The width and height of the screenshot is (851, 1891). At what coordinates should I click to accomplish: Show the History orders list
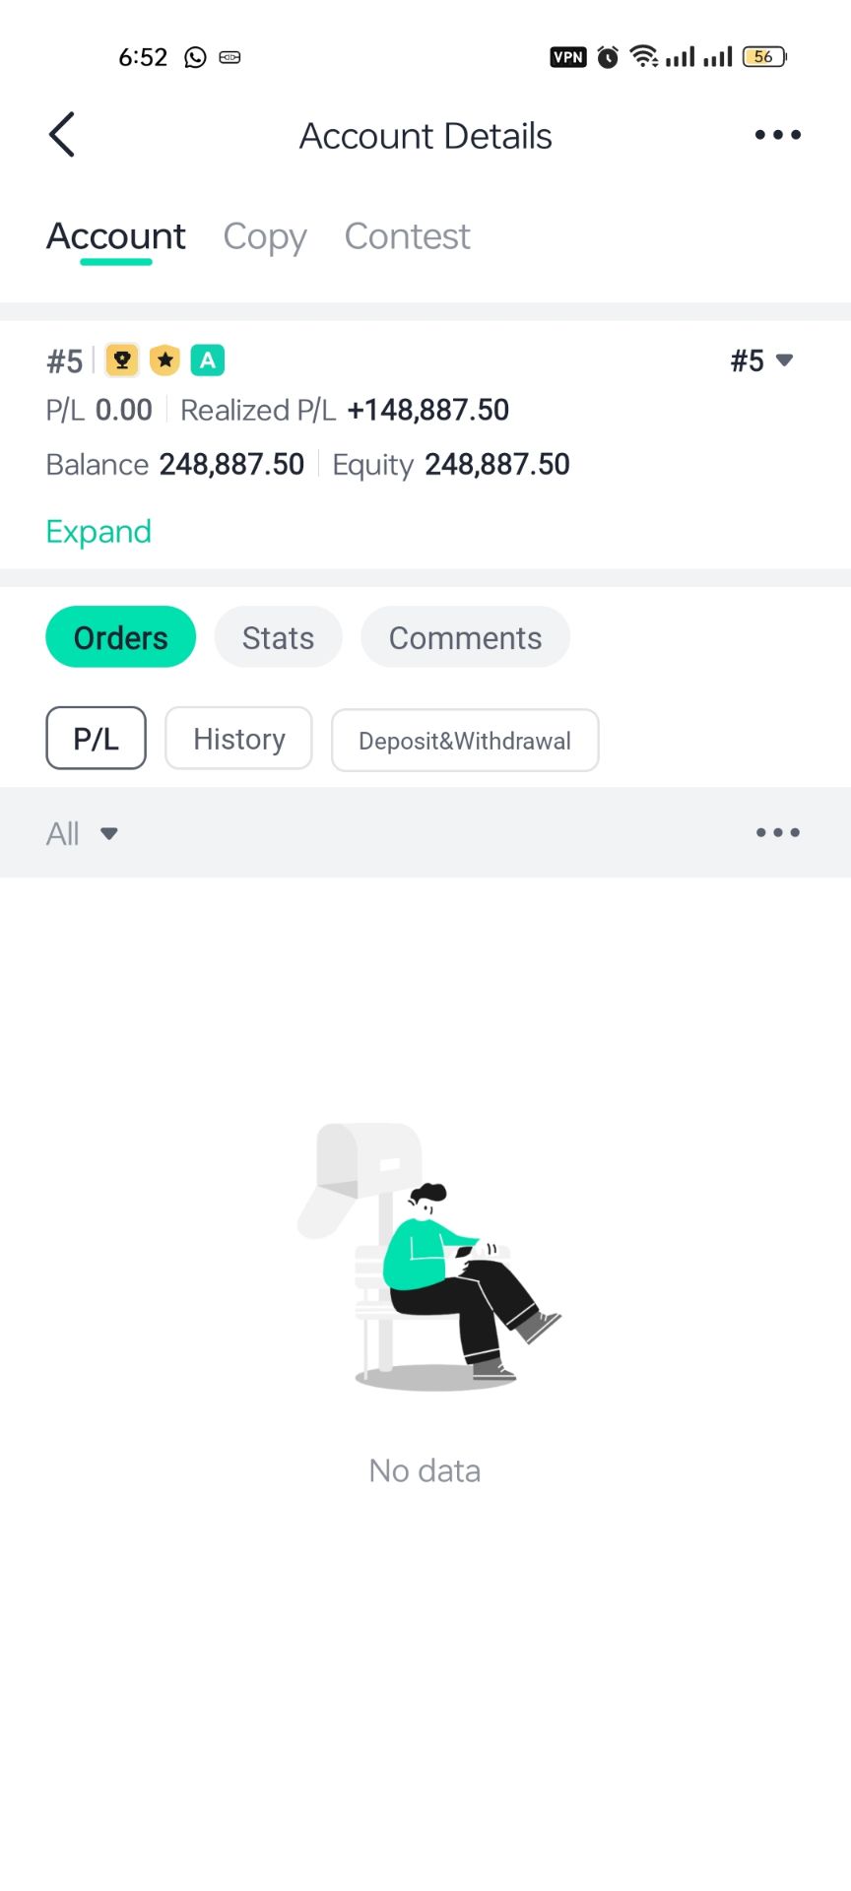(239, 739)
